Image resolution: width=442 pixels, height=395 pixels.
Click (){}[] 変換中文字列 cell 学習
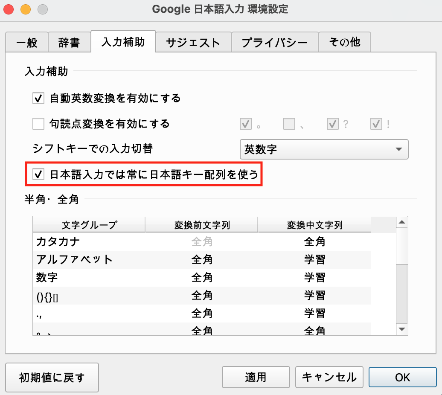(314, 296)
